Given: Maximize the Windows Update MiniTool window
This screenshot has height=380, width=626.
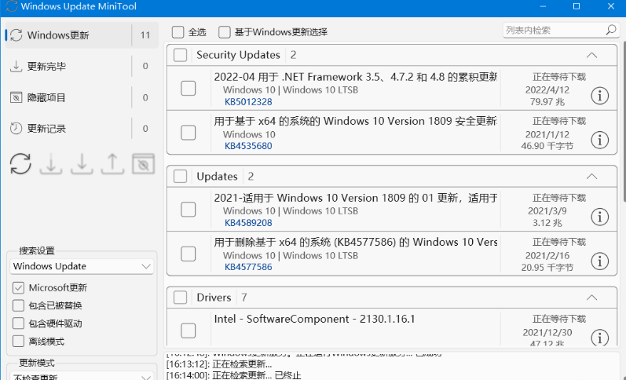Looking at the screenshot, I should tap(577, 6).
